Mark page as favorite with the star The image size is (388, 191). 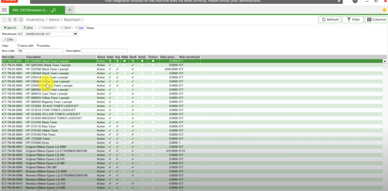point(384,10)
